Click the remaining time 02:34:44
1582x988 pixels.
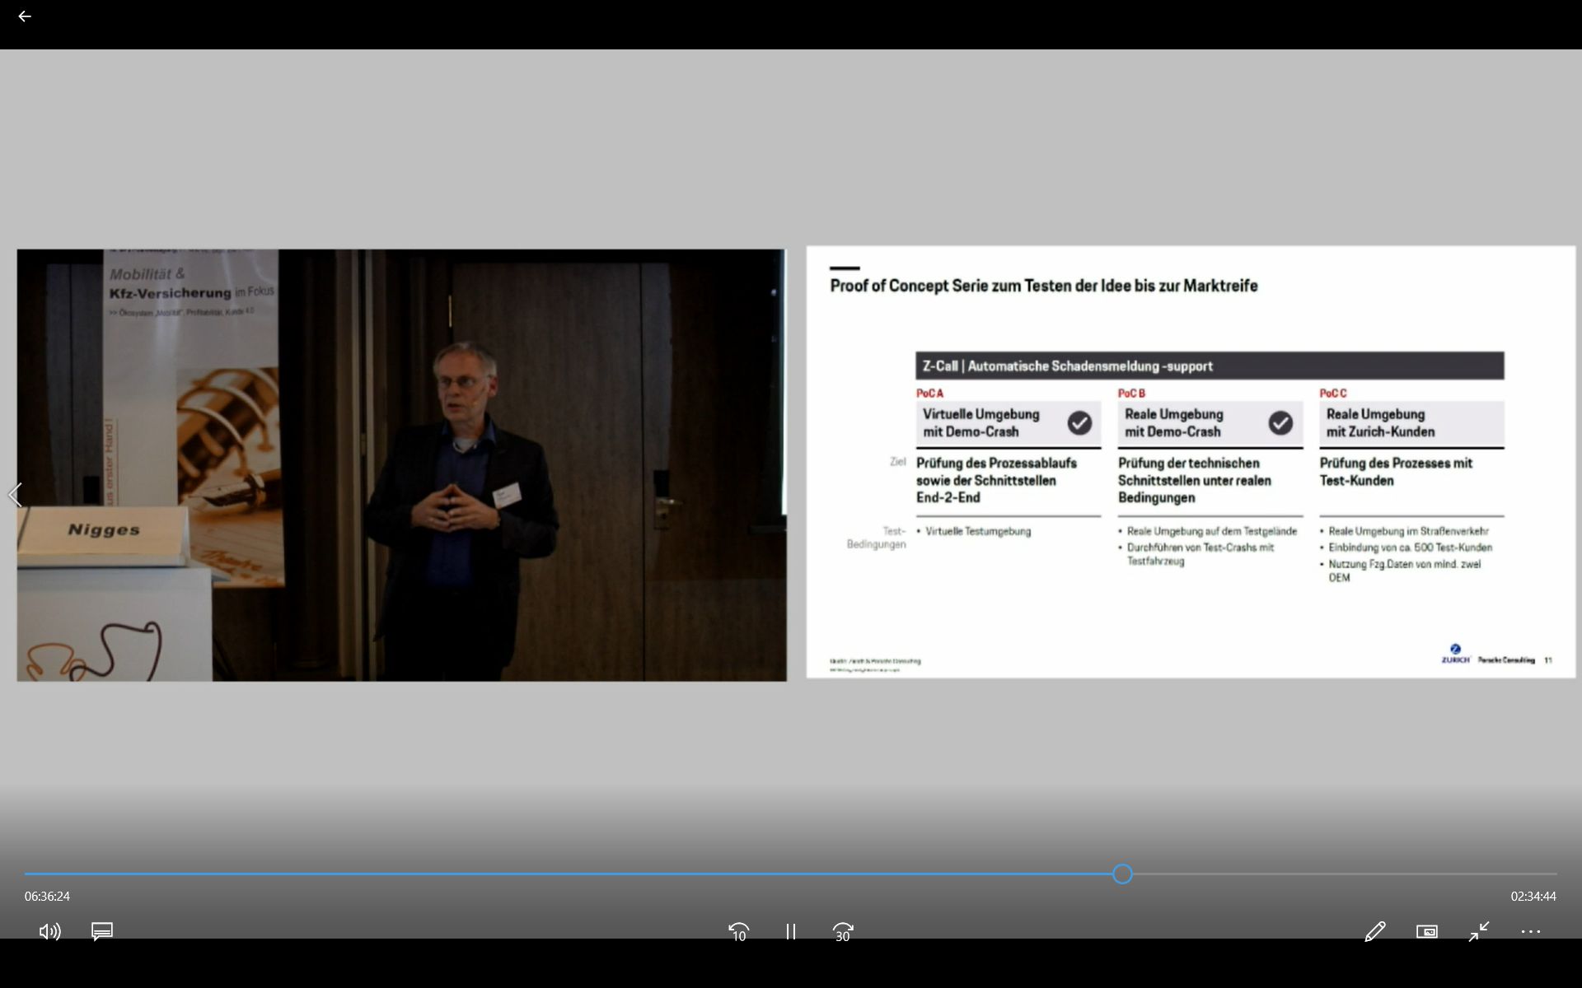pyautogui.click(x=1533, y=896)
